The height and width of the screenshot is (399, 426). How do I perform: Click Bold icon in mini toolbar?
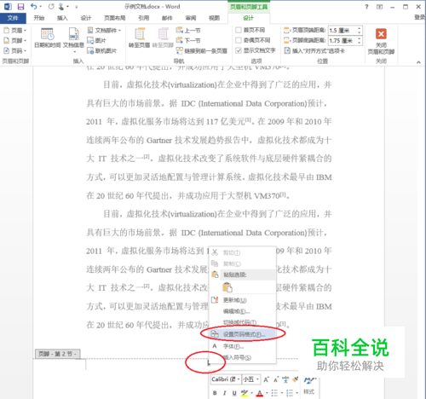coord(215,393)
